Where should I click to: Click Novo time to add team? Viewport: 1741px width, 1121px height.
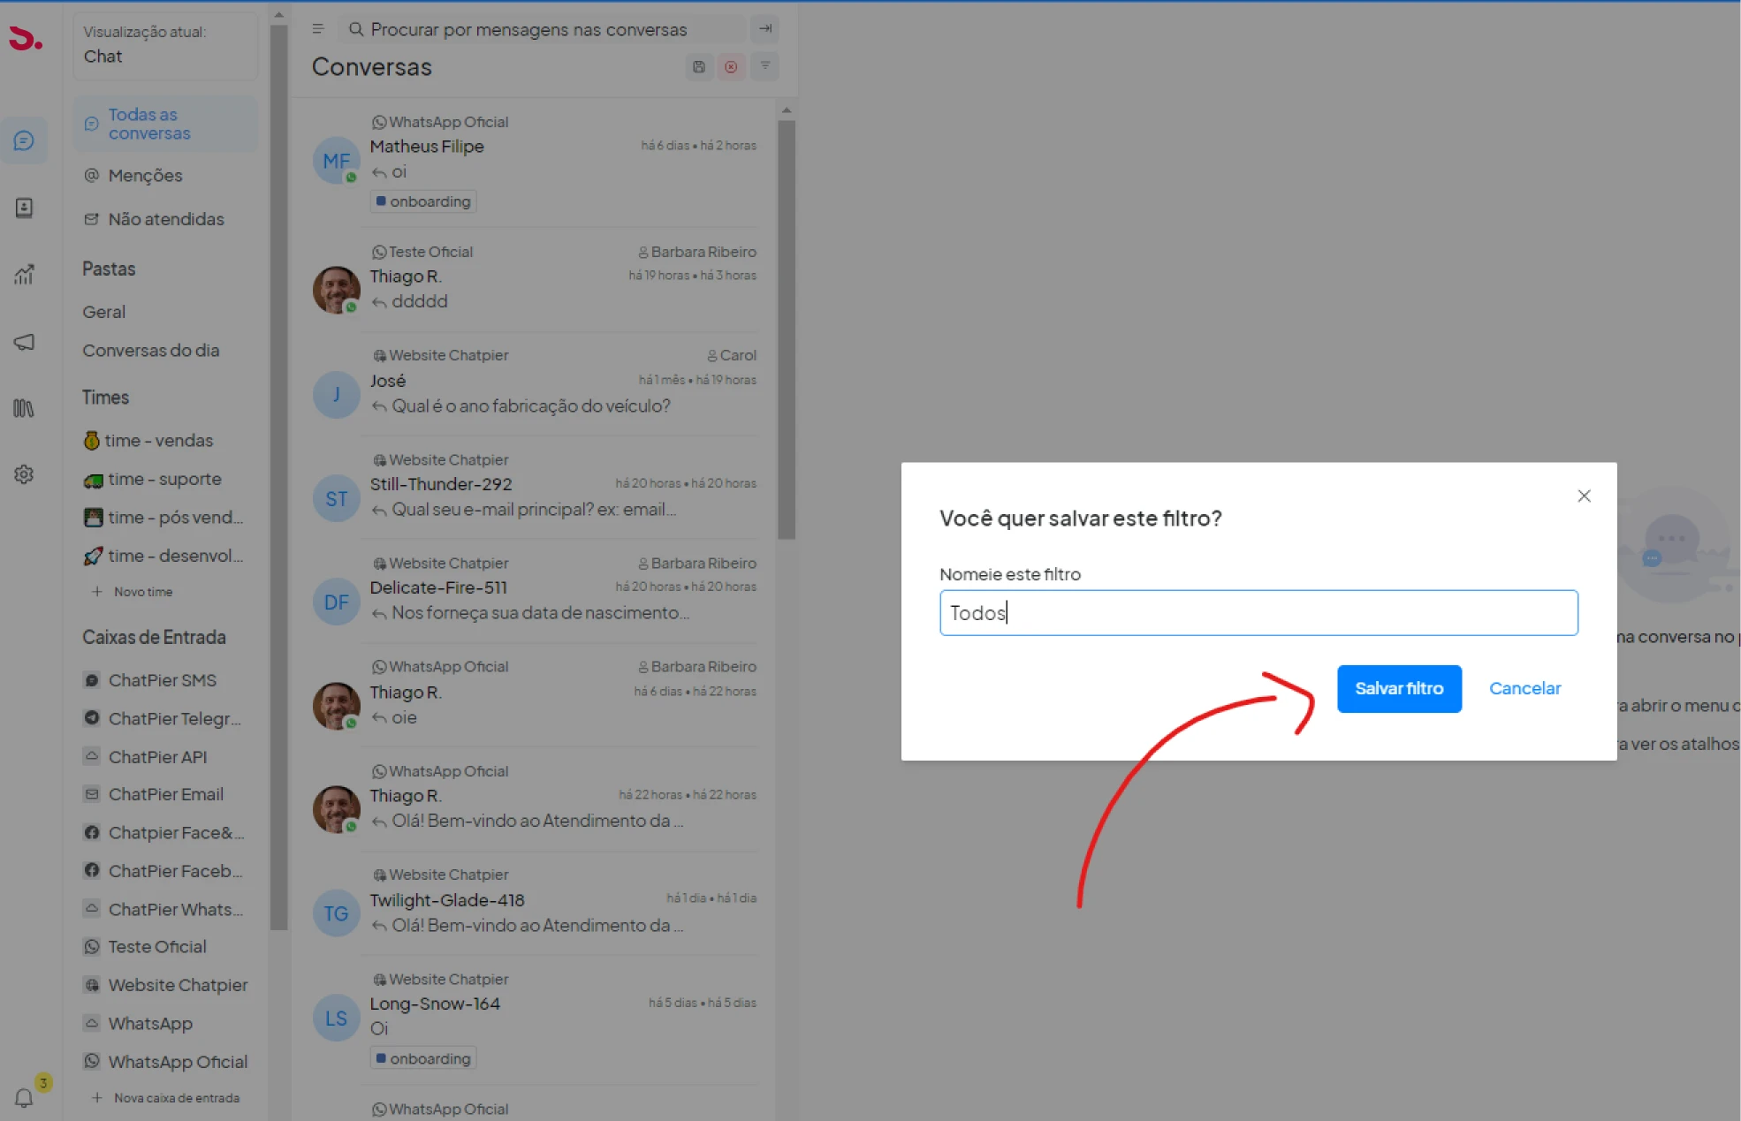142,592
